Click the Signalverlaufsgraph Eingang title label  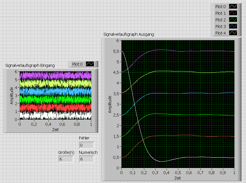tap(30, 65)
